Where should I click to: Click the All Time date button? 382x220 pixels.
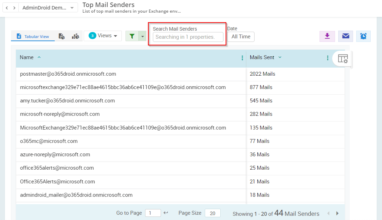click(x=241, y=36)
